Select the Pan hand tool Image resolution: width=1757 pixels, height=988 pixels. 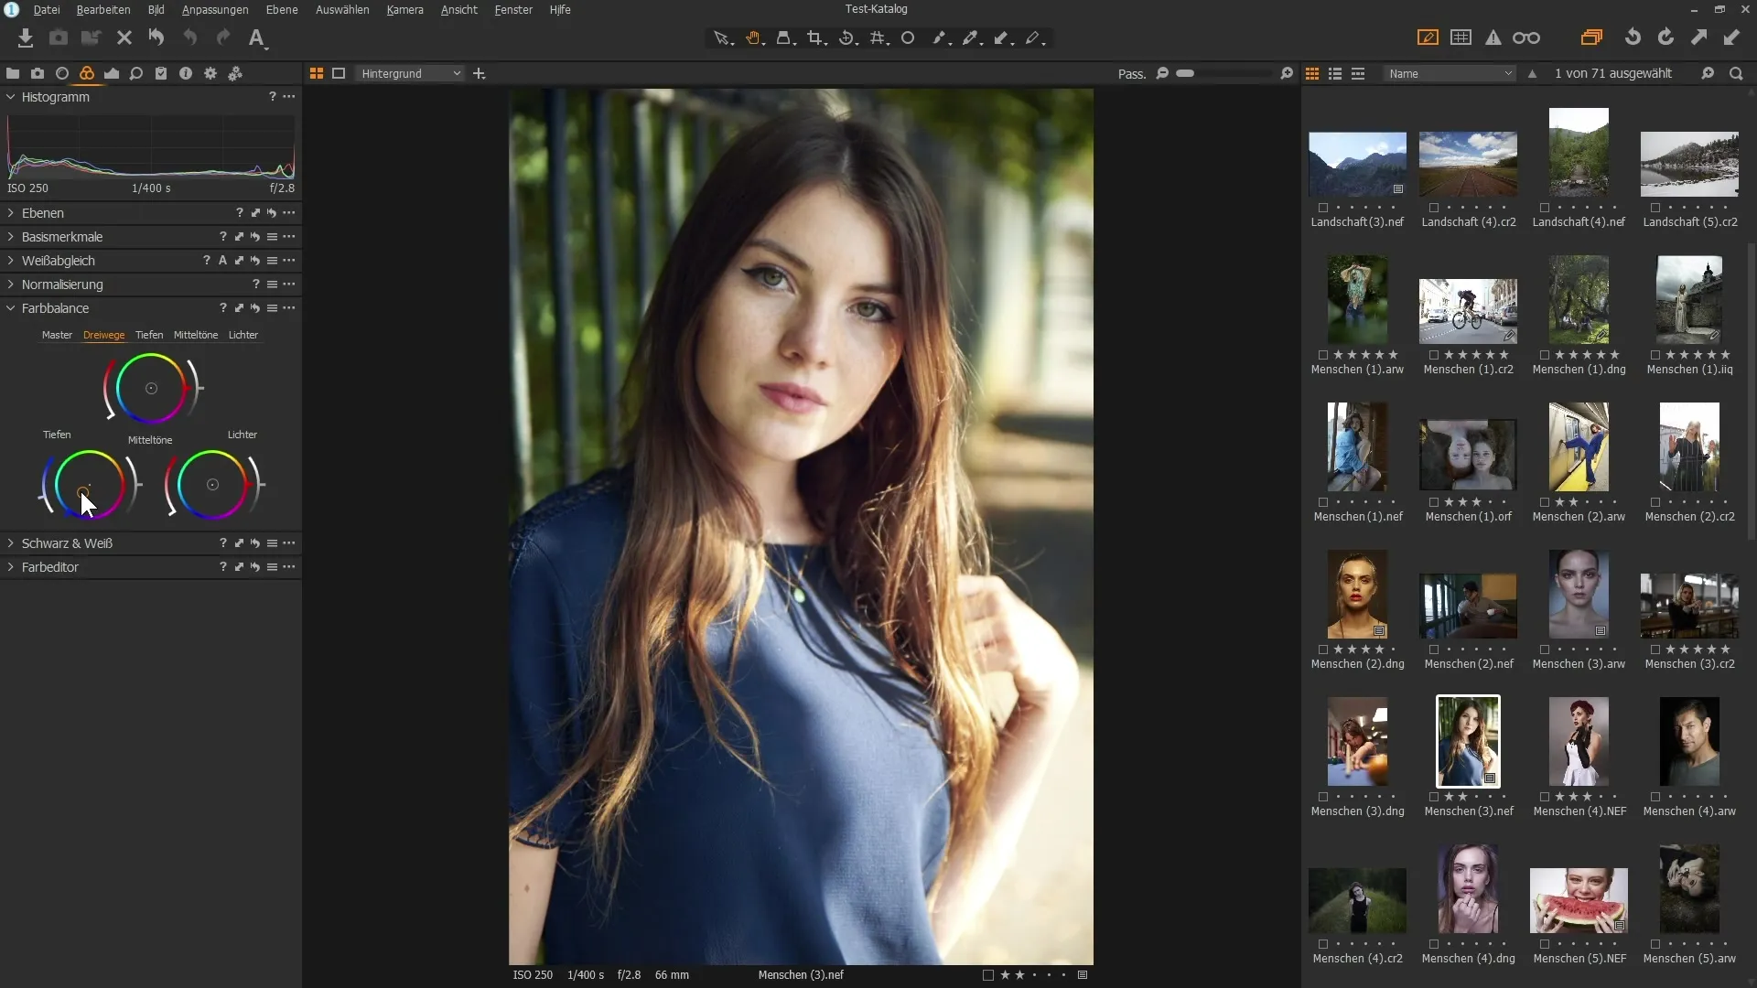pyautogui.click(x=753, y=38)
